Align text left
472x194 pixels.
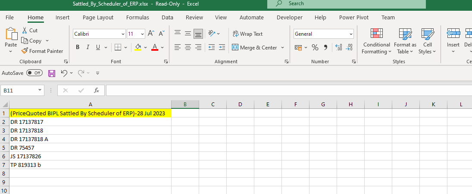(178, 47)
